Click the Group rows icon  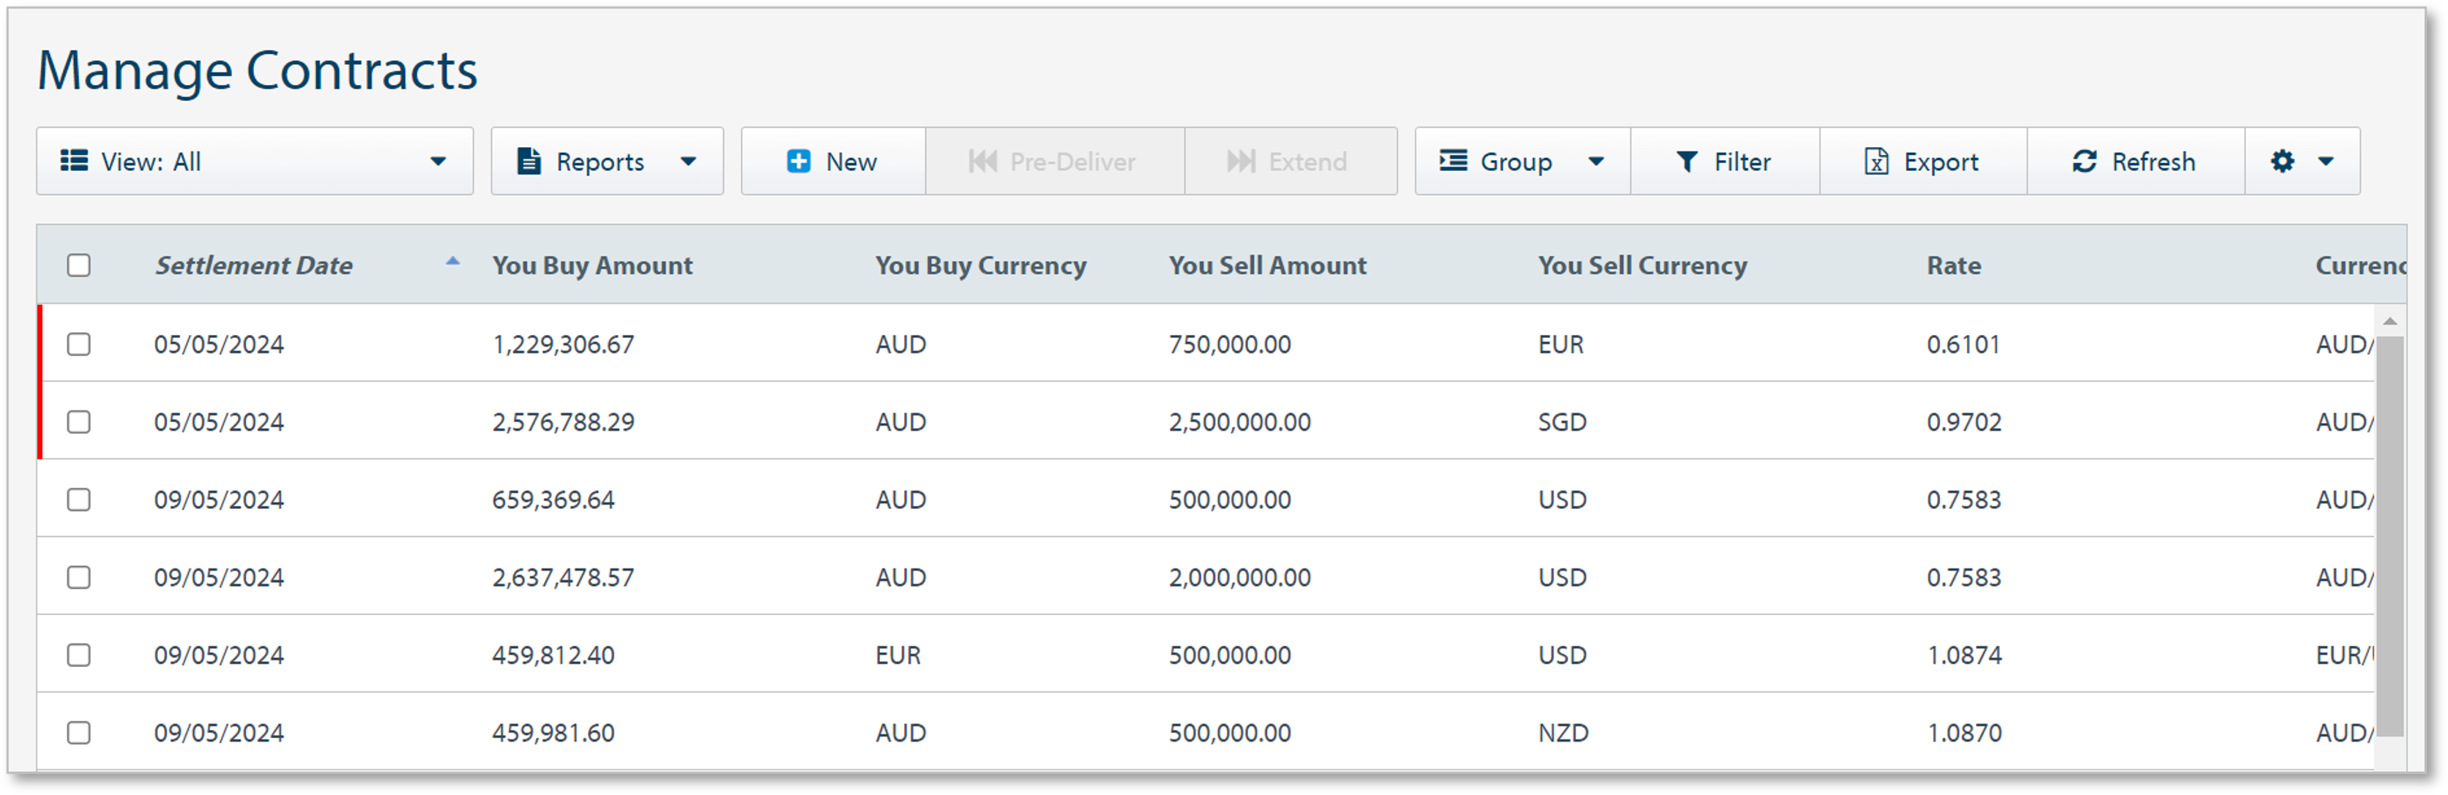point(1452,160)
